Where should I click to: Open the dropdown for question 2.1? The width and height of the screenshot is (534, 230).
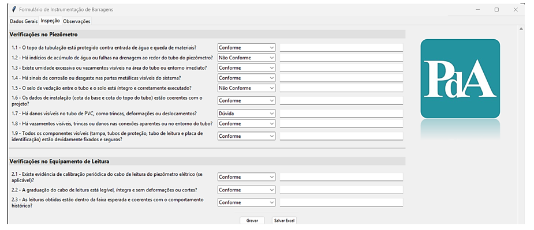247,177
